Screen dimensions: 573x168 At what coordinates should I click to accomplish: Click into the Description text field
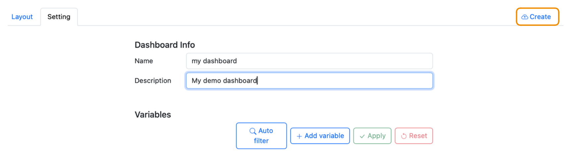[309, 81]
